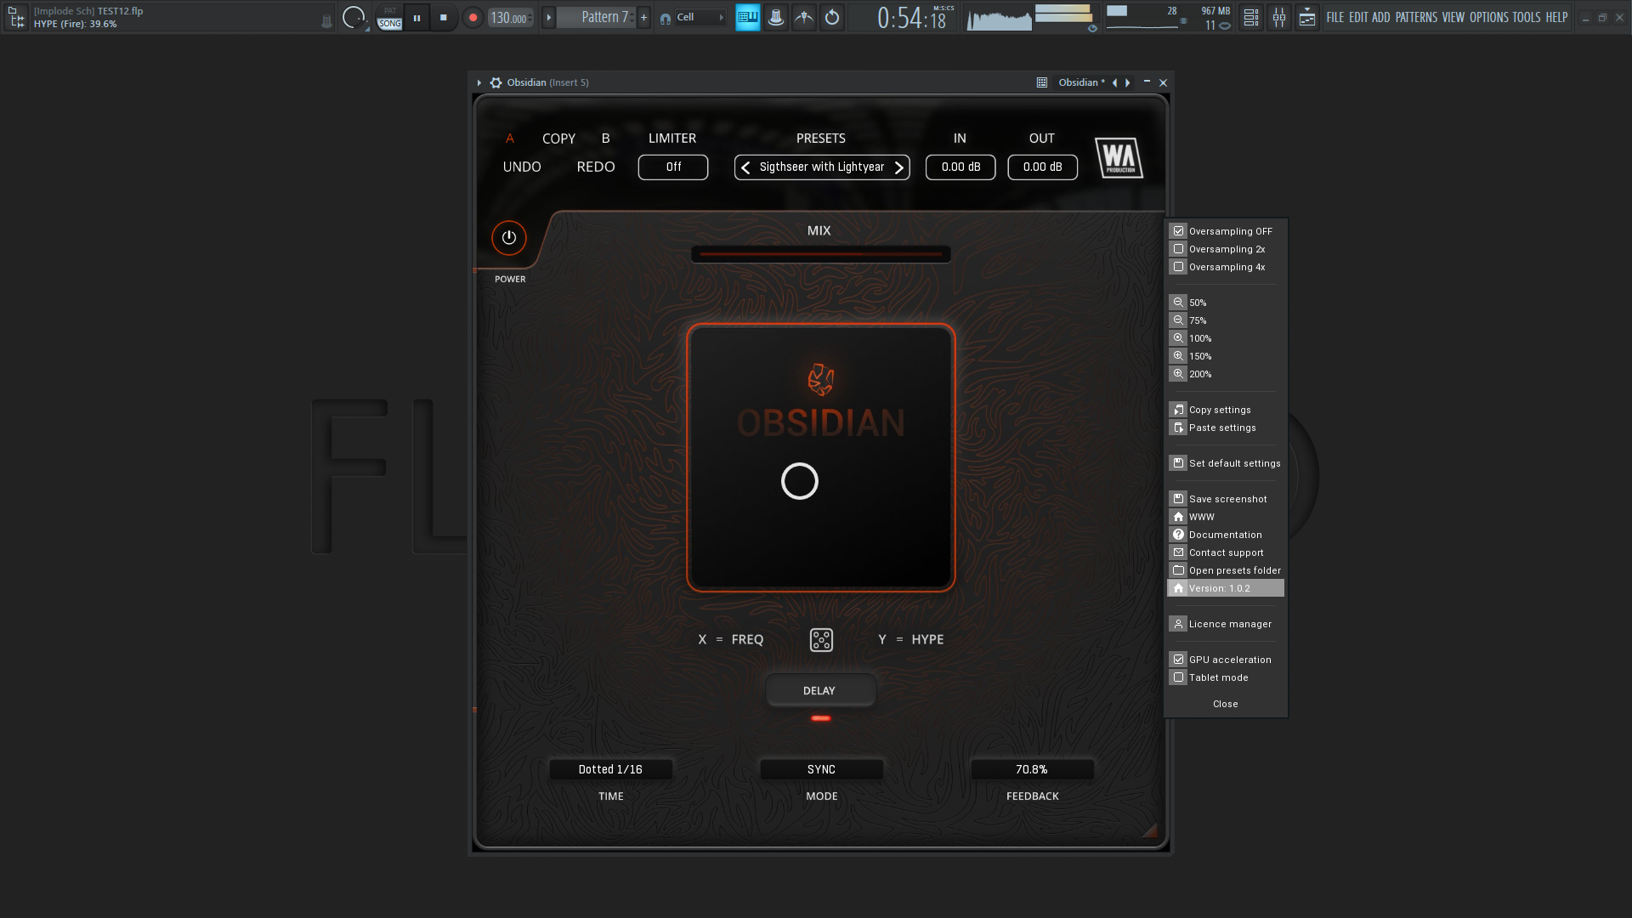This screenshot has height=918, width=1632.
Task: Click the master volume knob in toolbar
Action: point(354,17)
